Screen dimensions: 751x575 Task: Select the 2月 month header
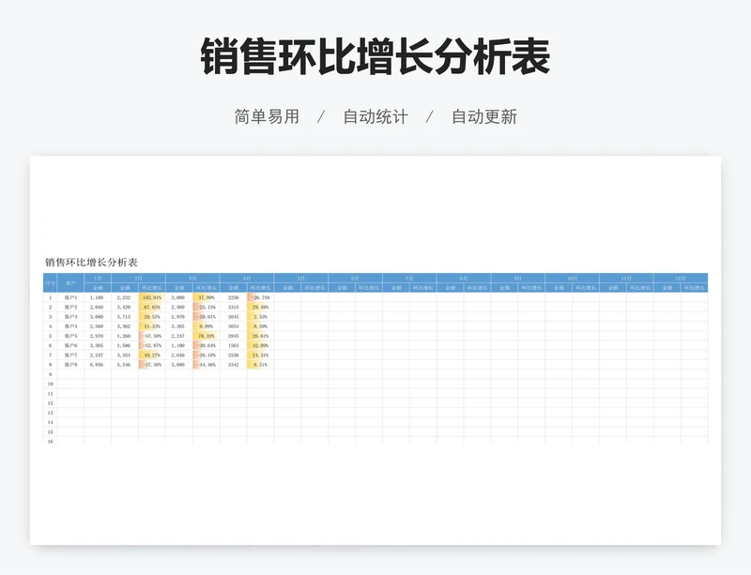138,279
